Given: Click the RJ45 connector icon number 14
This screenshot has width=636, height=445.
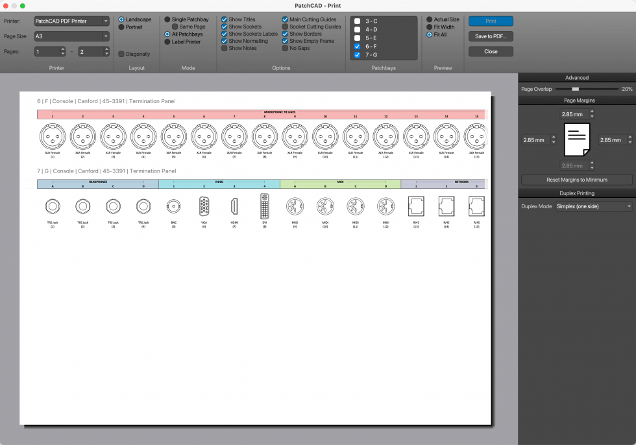Looking at the screenshot, I should coord(446,206).
